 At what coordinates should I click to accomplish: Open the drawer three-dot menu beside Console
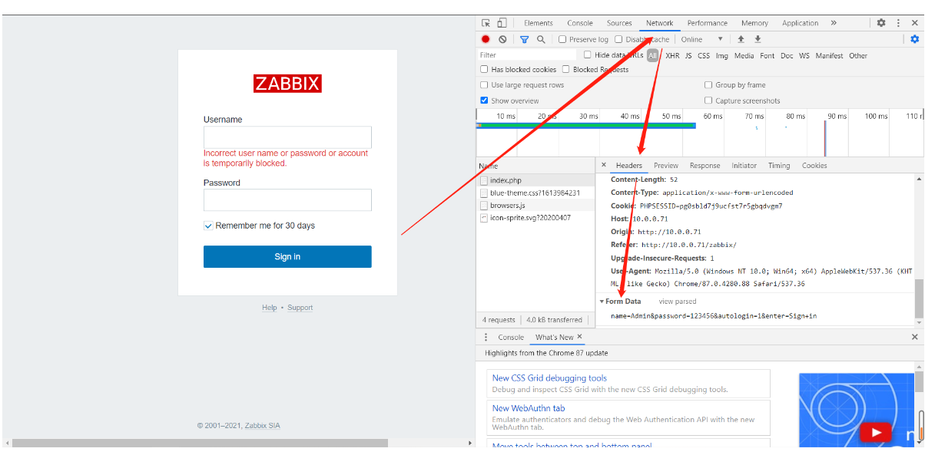tap(486, 337)
